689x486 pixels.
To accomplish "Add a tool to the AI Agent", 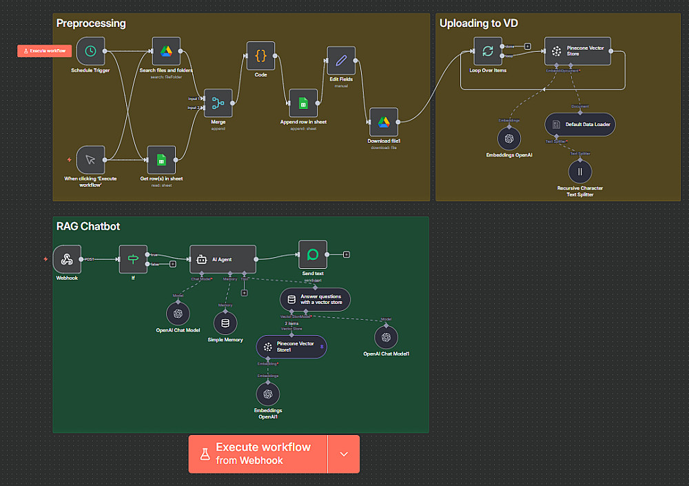I will 245,293.
